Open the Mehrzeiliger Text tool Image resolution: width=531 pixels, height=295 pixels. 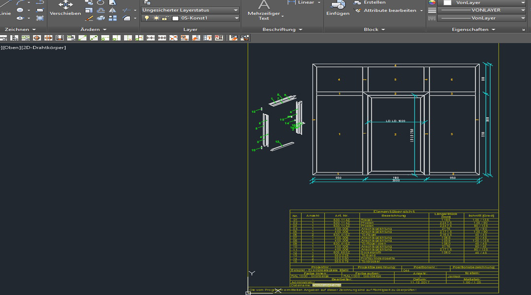(x=264, y=10)
